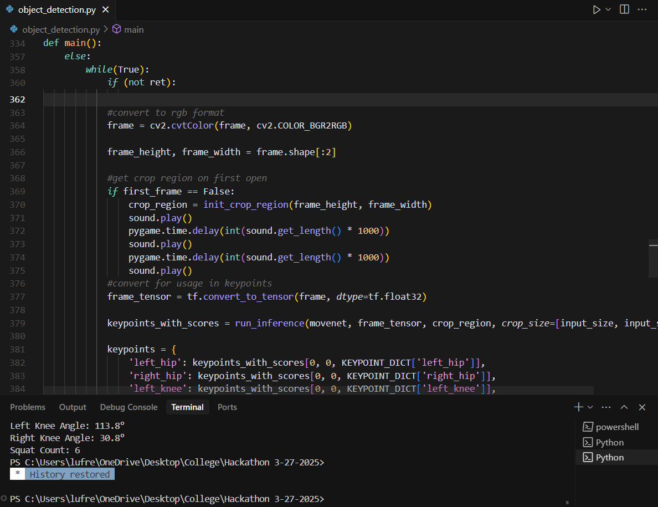Select the Terminal panel tab
This screenshot has width=658, height=507.
point(187,407)
